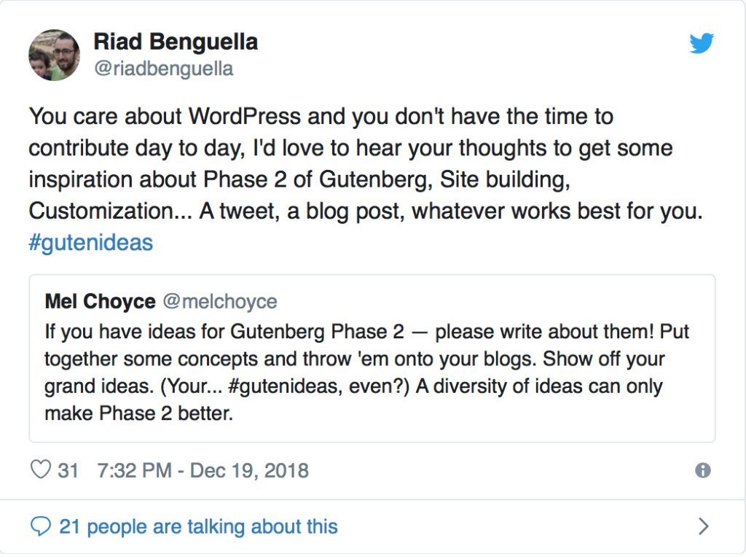Screen dimensions: 746x557
Task: Open the Riad Benguella display name link
Action: pos(176,42)
